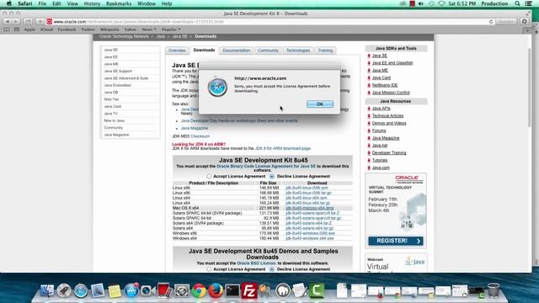Viewport: 539px width, 303px height.
Task: Click the Production user name in the menu bar
Action: click(494, 3)
